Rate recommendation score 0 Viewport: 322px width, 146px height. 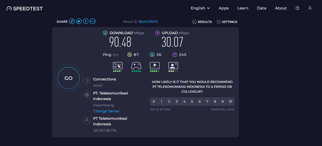154,101
